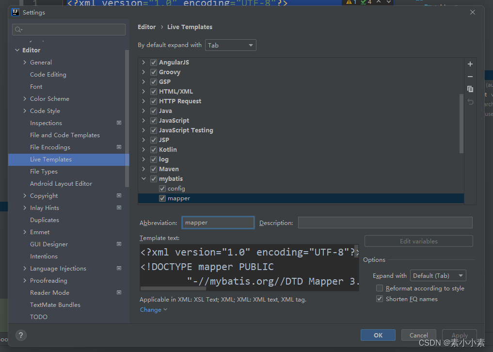The height and width of the screenshot is (352, 493).
Task: Expand the General settings node
Action: click(x=25, y=62)
